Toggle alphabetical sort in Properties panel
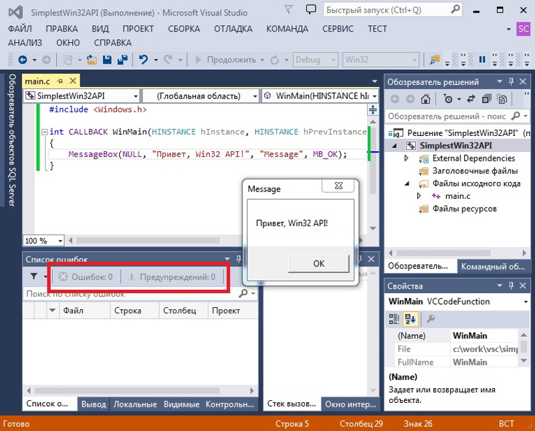This screenshot has width=535, height=431. (411, 319)
